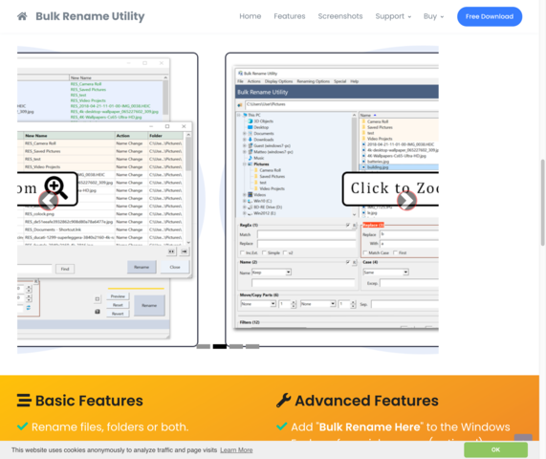
Task: Click the hamburger icon beside Basic Features
Action: (24, 401)
